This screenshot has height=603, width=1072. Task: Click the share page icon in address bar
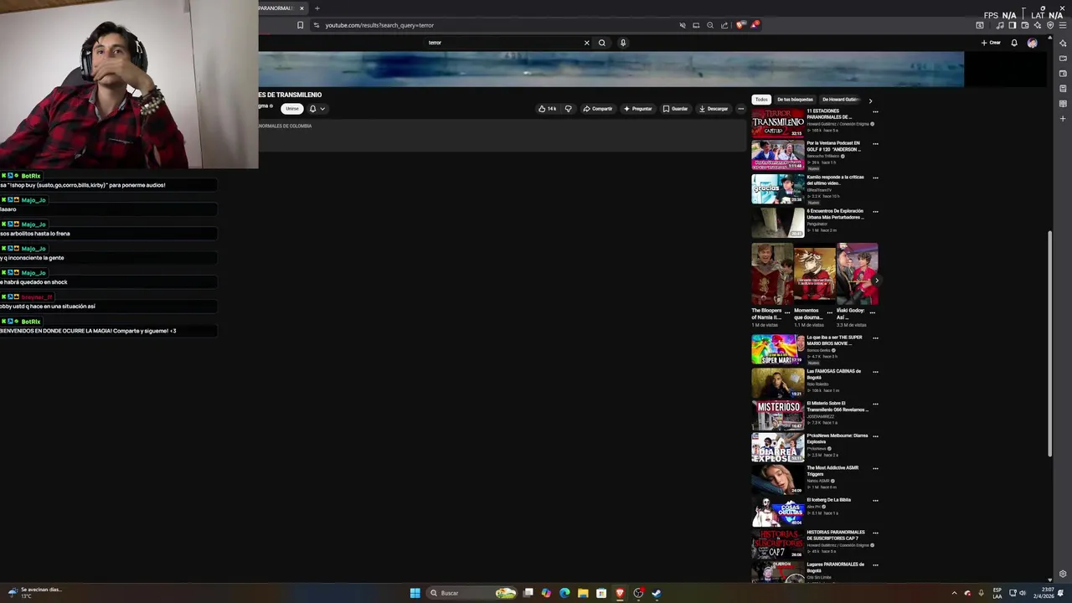(724, 25)
